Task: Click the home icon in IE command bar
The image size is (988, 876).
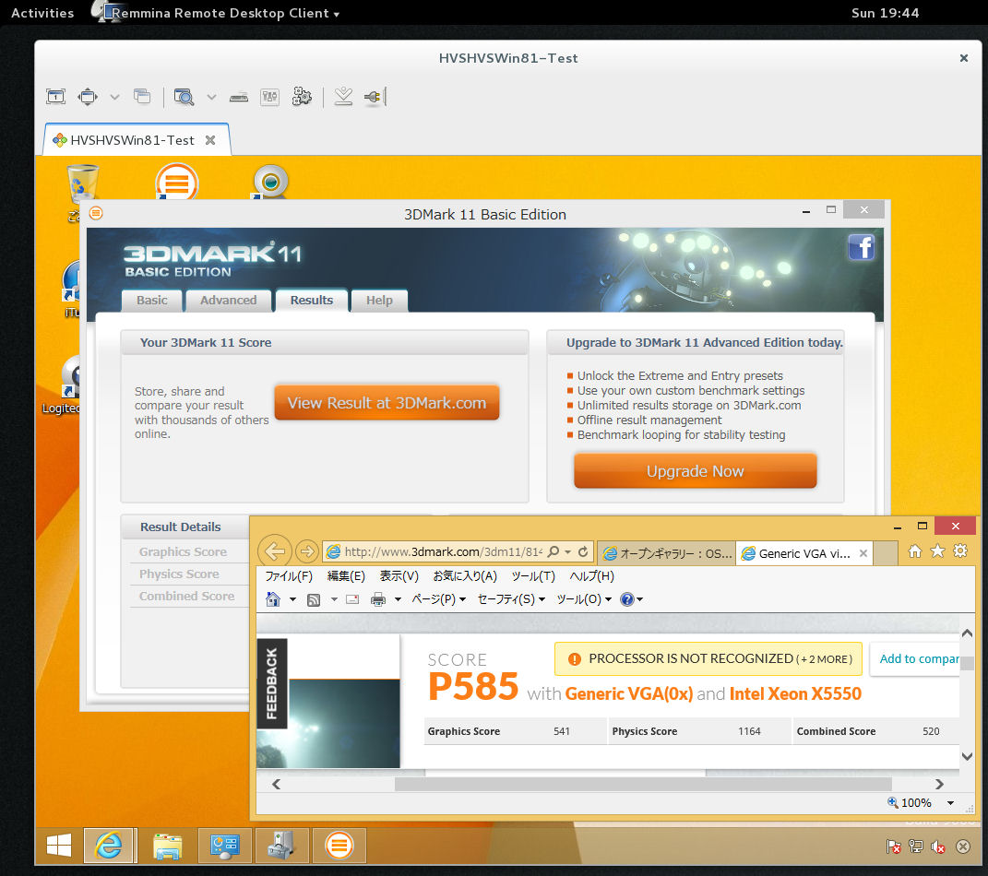Action: 273,598
